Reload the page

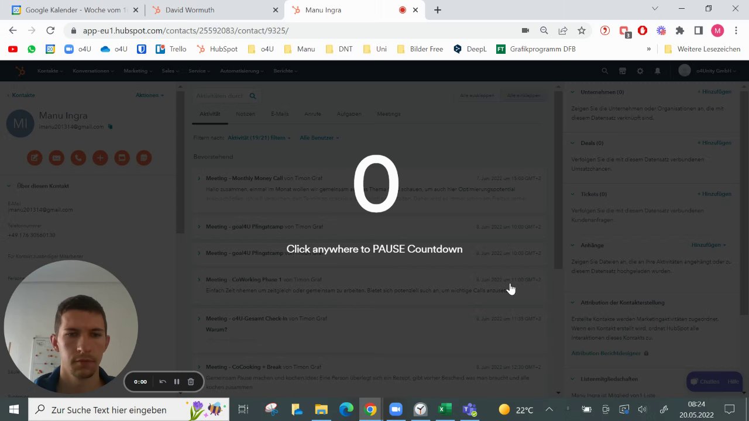(50, 30)
